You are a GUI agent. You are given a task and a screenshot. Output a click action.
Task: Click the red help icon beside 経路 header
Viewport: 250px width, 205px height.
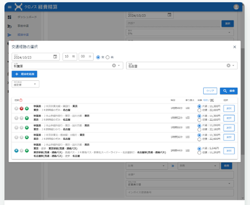(x=21, y=100)
